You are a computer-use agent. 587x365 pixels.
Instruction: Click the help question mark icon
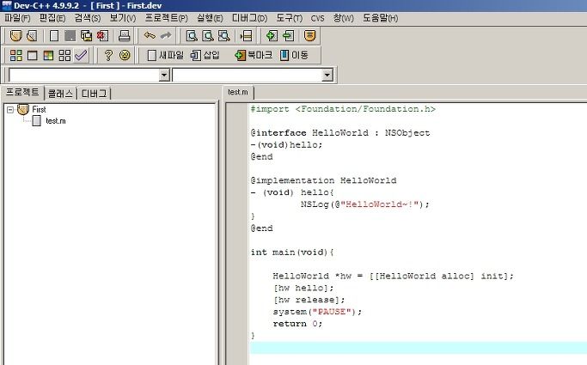pyautogui.click(x=108, y=55)
